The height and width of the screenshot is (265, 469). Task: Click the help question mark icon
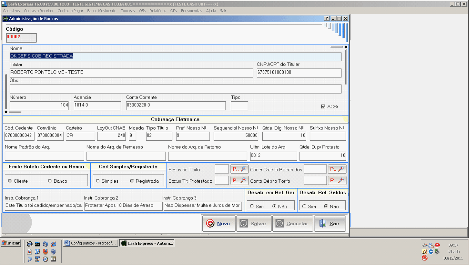pos(326,18)
